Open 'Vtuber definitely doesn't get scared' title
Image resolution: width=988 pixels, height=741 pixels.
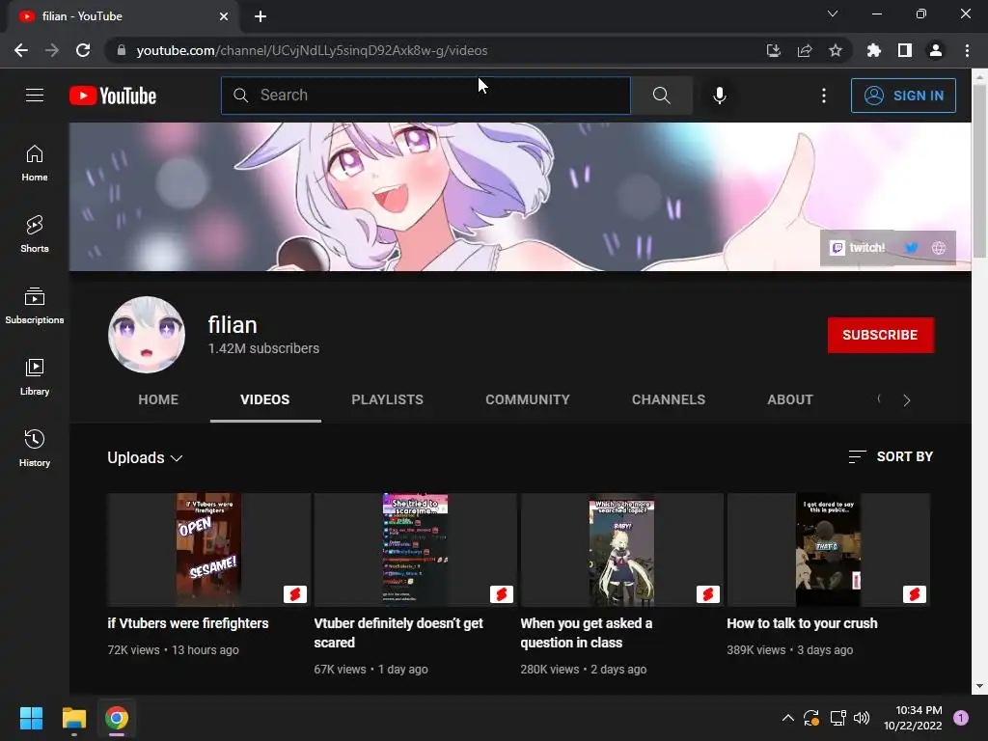(398, 633)
